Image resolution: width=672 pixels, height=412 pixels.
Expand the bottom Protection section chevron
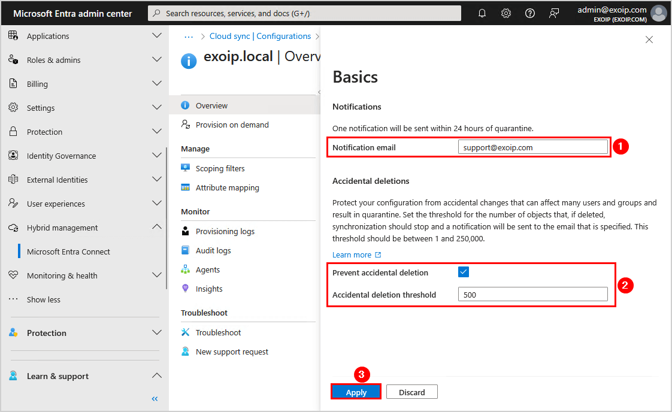click(157, 332)
